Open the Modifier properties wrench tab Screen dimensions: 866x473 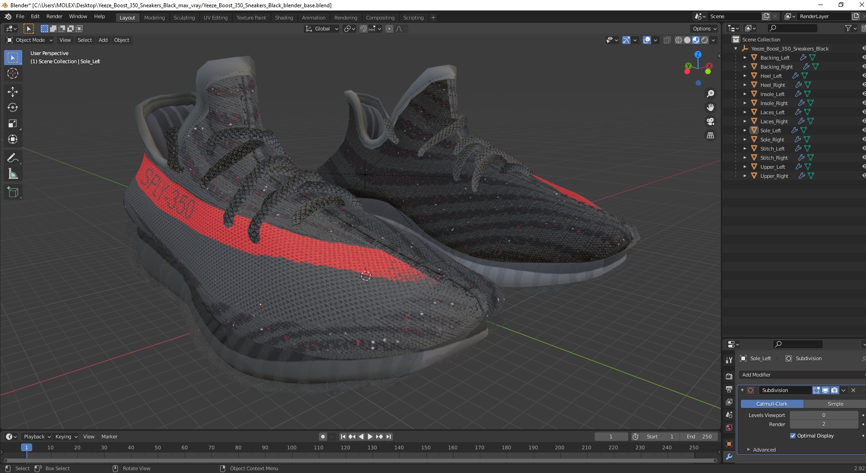point(729,457)
